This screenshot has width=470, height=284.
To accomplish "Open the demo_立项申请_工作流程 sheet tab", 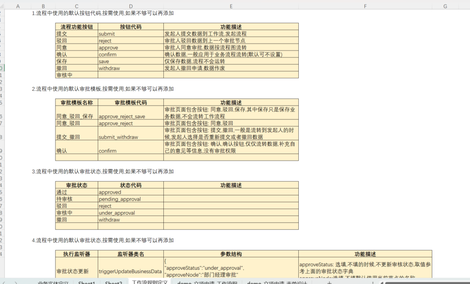I will pyautogui.click(x=207, y=283).
